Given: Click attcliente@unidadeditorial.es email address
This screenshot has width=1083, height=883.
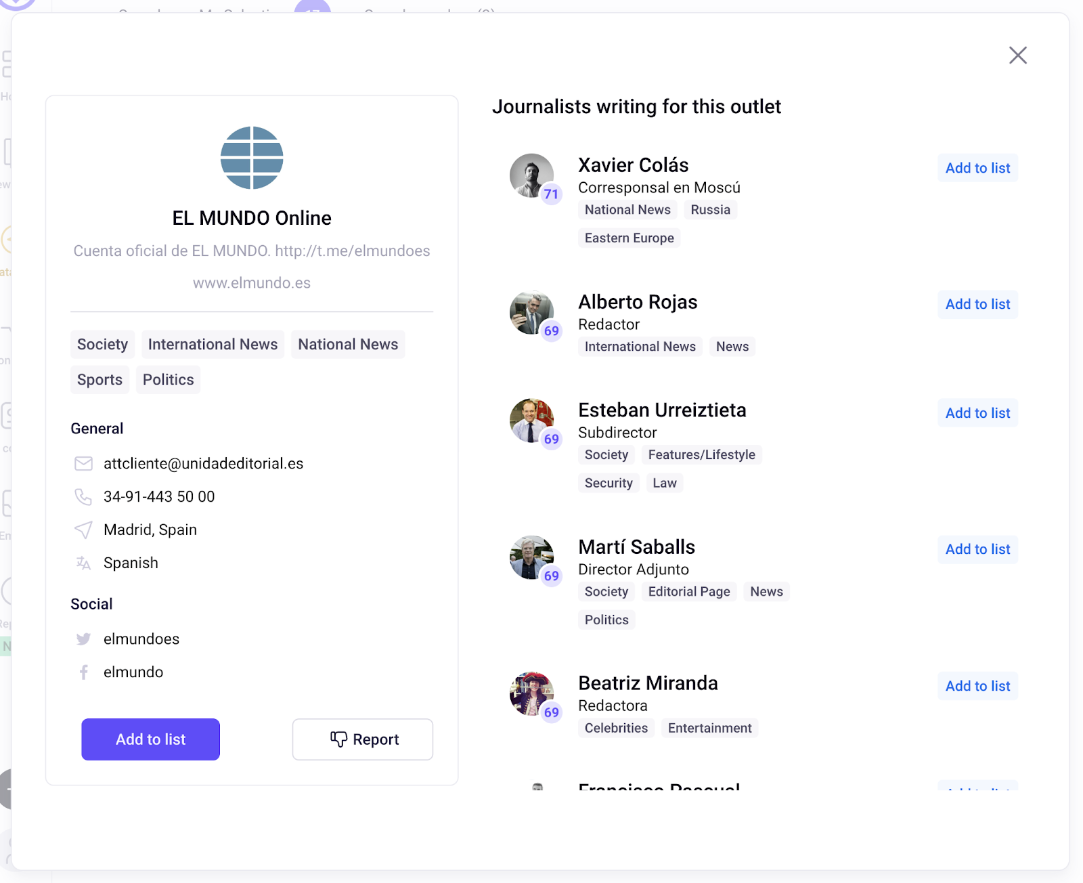Looking at the screenshot, I should pos(203,464).
